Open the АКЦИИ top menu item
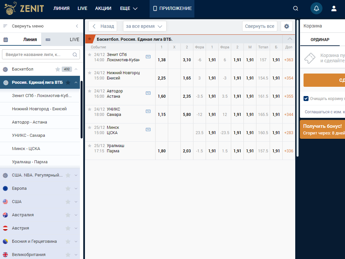This screenshot has height=259, width=345. (x=103, y=8)
